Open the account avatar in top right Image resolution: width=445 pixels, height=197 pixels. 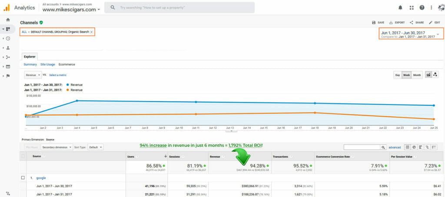tap(441, 8)
